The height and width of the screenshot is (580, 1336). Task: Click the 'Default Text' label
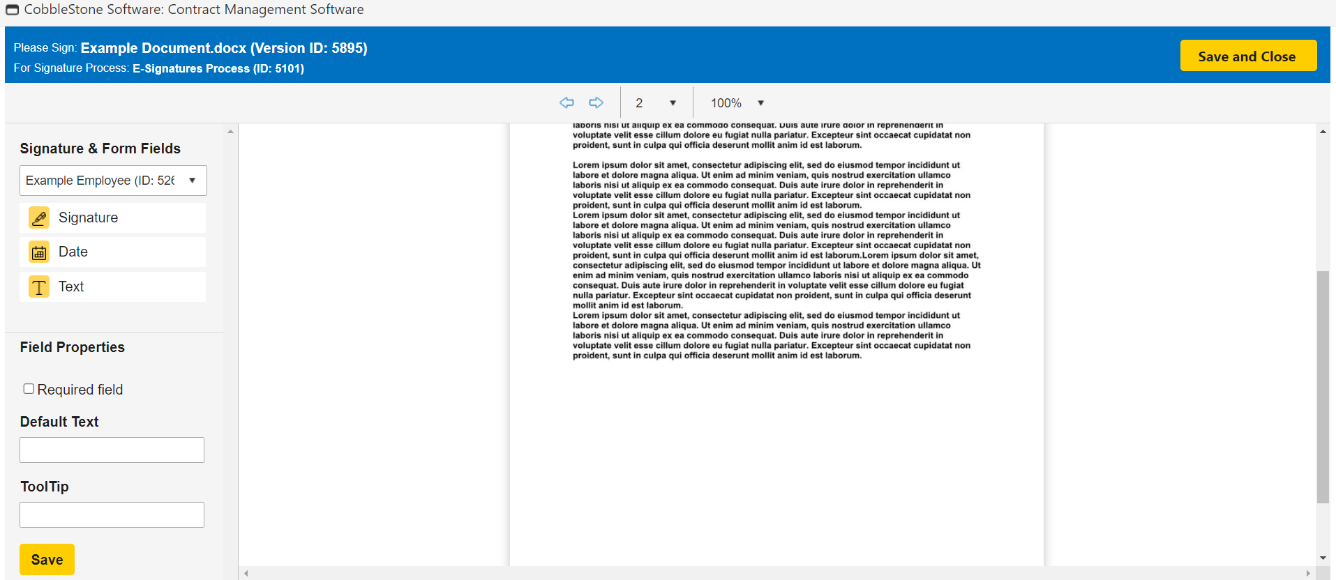[59, 422]
